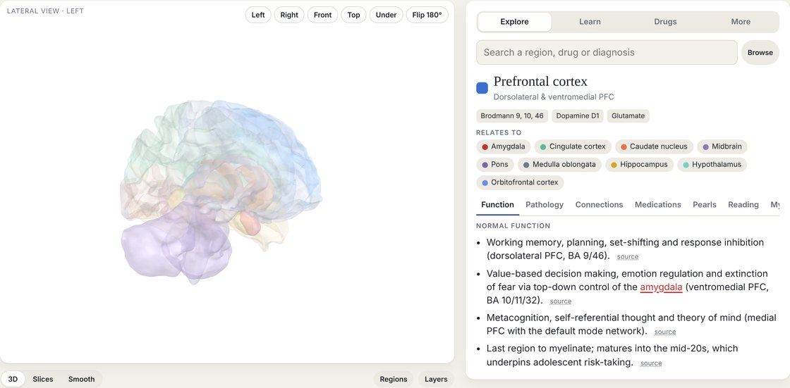
Task: Open the Midbrain related chip
Action: [722, 146]
